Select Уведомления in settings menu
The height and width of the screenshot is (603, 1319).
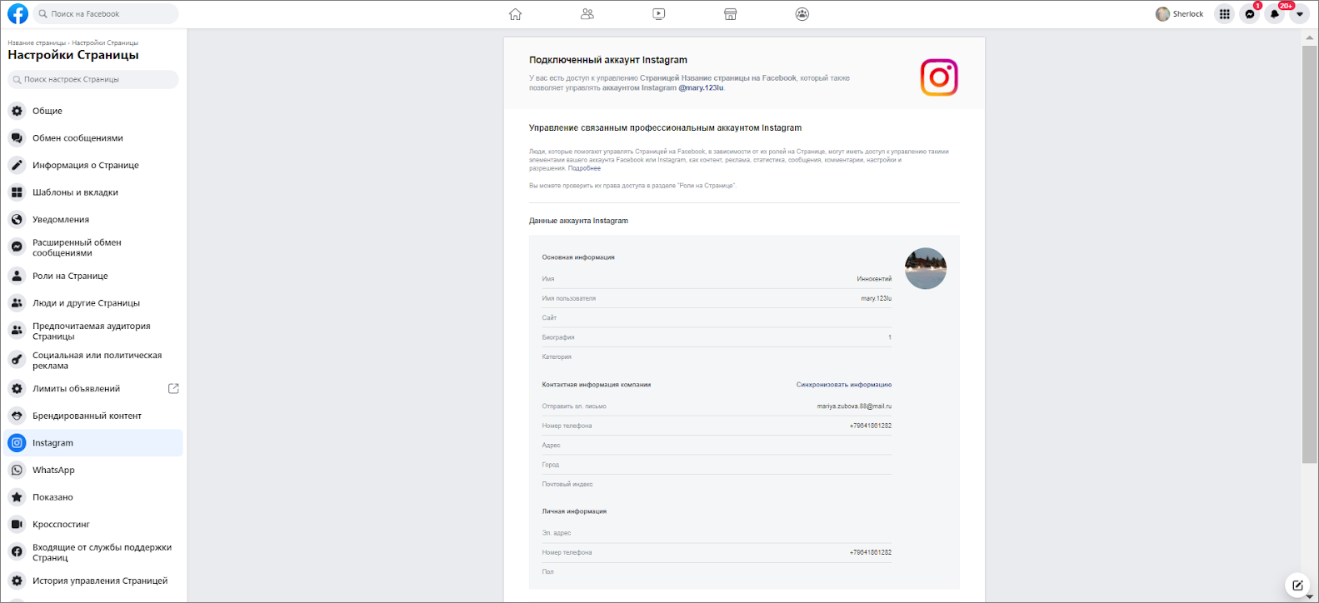[x=93, y=220]
